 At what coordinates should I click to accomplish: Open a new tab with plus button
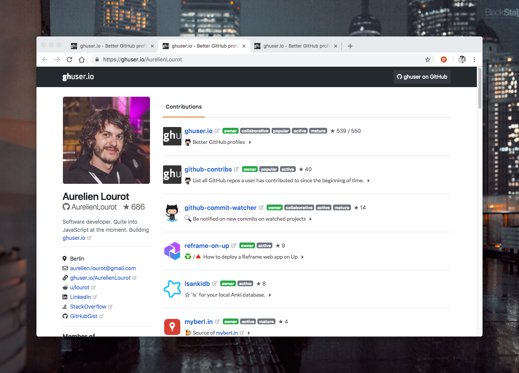click(350, 46)
